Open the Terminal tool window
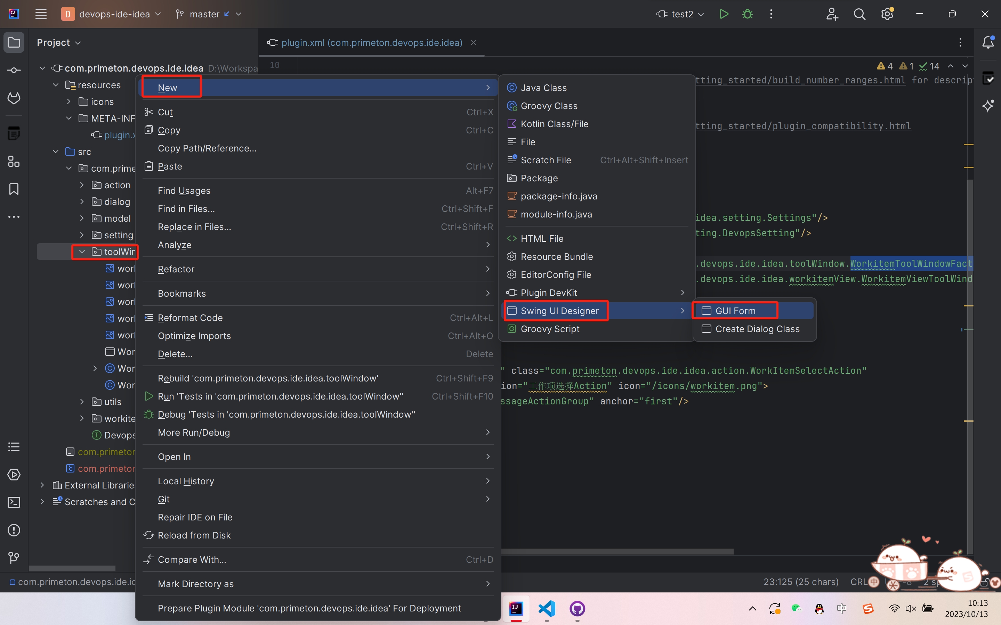The image size is (1001, 625). [x=14, y=502]
